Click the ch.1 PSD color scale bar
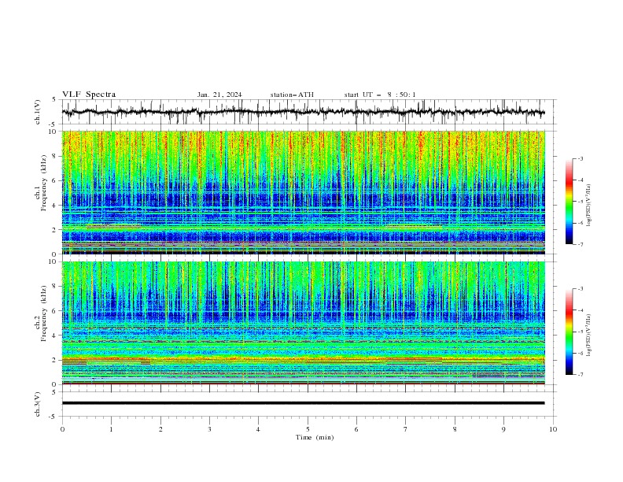Viewport: 623px width, 482px height. (x=570, y=202)
